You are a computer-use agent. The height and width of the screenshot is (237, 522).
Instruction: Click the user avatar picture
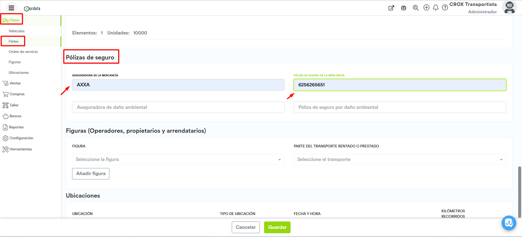click(x=509, y=7)
